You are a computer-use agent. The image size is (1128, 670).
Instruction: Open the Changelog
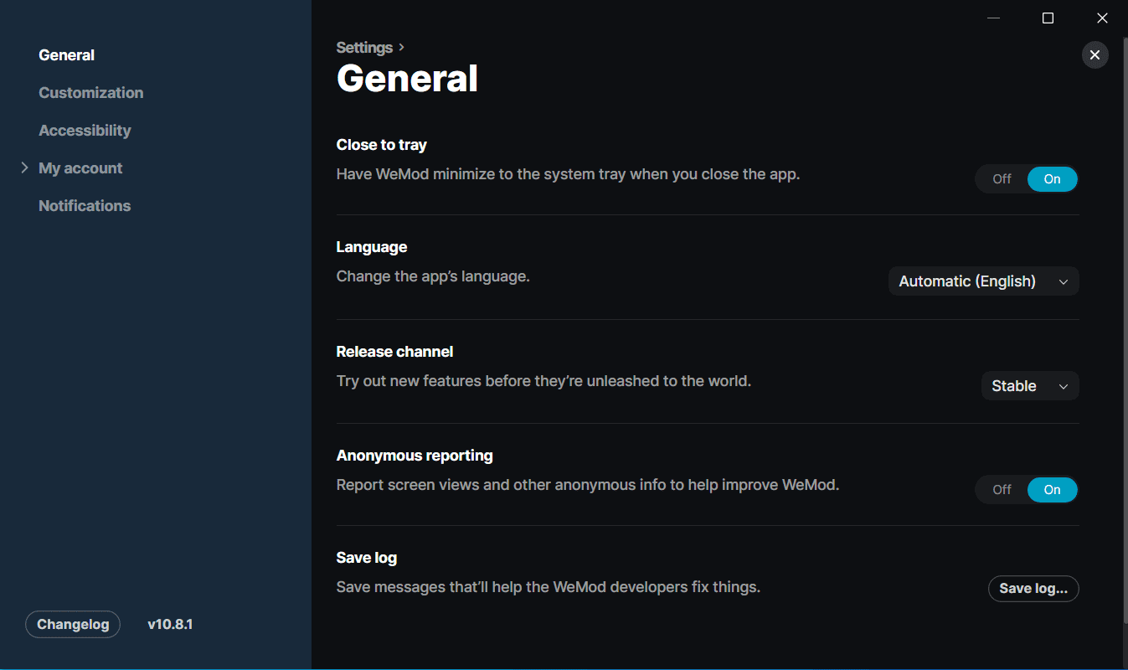point(73,625)
